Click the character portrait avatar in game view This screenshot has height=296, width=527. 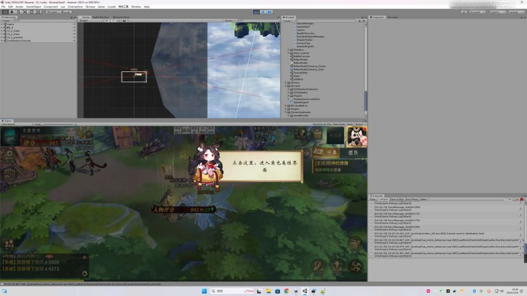pos(356,137)
